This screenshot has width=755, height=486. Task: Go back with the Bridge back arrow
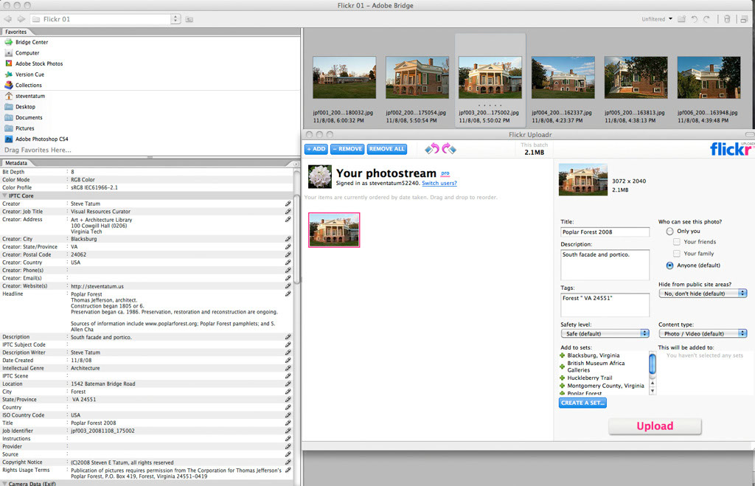(7, 19)
